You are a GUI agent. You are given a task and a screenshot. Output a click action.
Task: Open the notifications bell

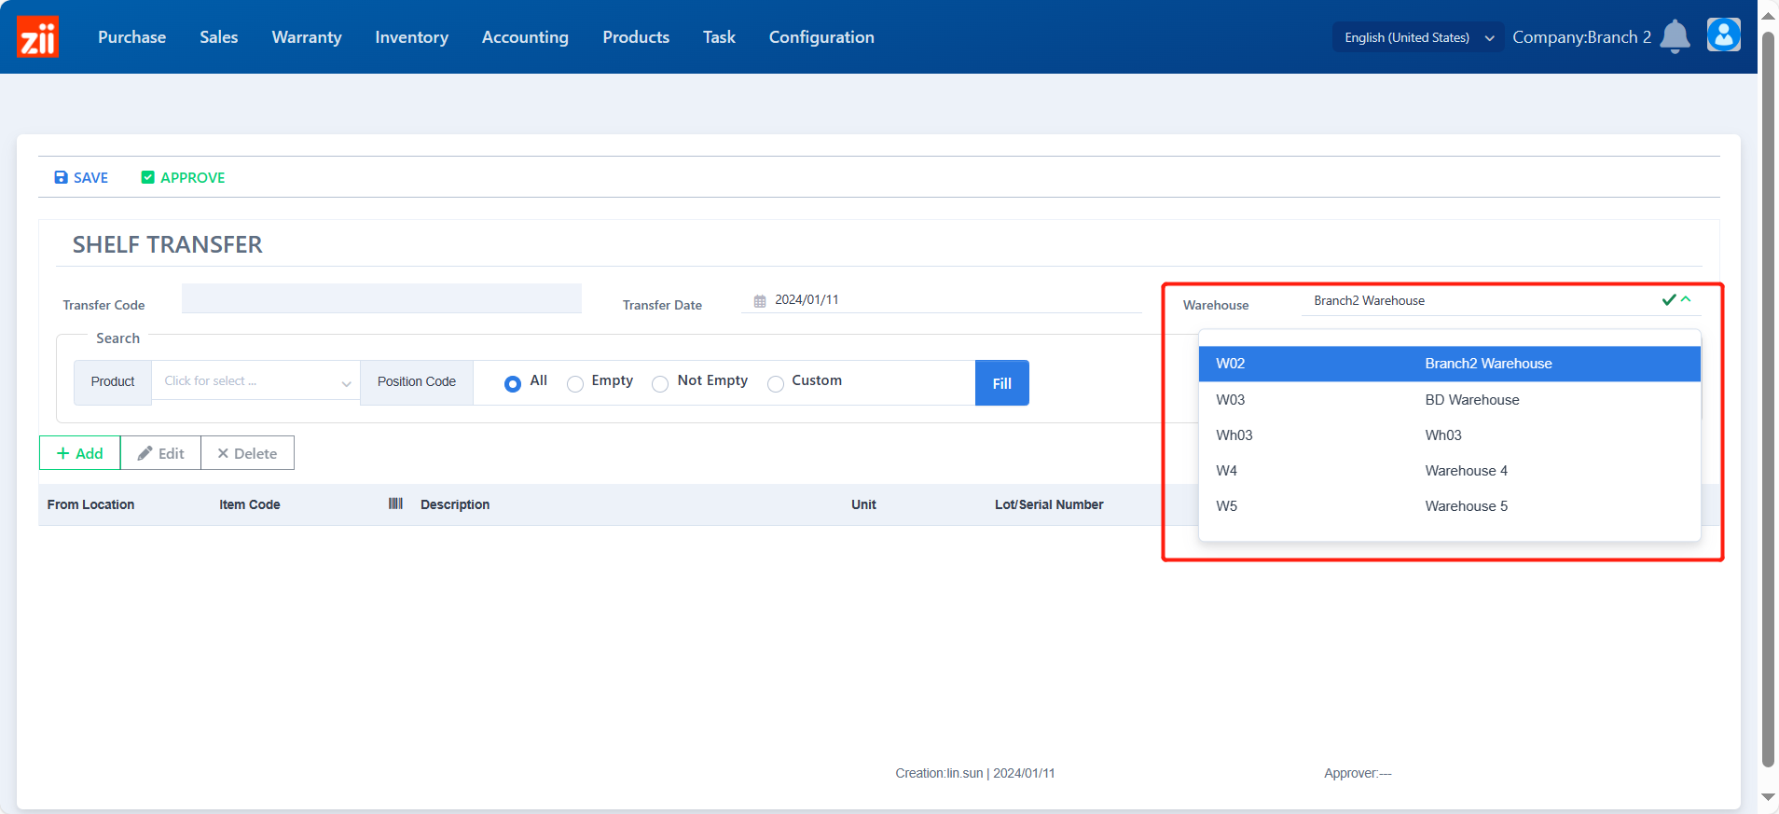pyautogui.click(x=1675, y=36)
